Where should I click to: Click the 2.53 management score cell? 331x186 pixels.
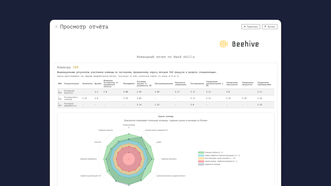click(126, 98)
